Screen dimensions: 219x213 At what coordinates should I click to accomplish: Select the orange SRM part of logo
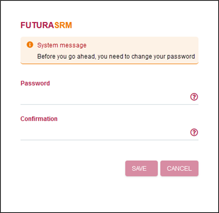[63, 25]
